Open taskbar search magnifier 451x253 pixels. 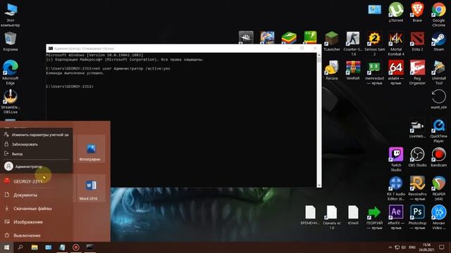coord(20,247)
